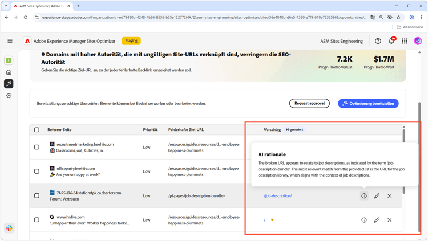Click the browser forward arrow
This screenshot has width=428, height=241.
16,17
